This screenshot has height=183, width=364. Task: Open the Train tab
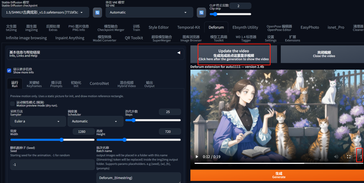(136, 28)
